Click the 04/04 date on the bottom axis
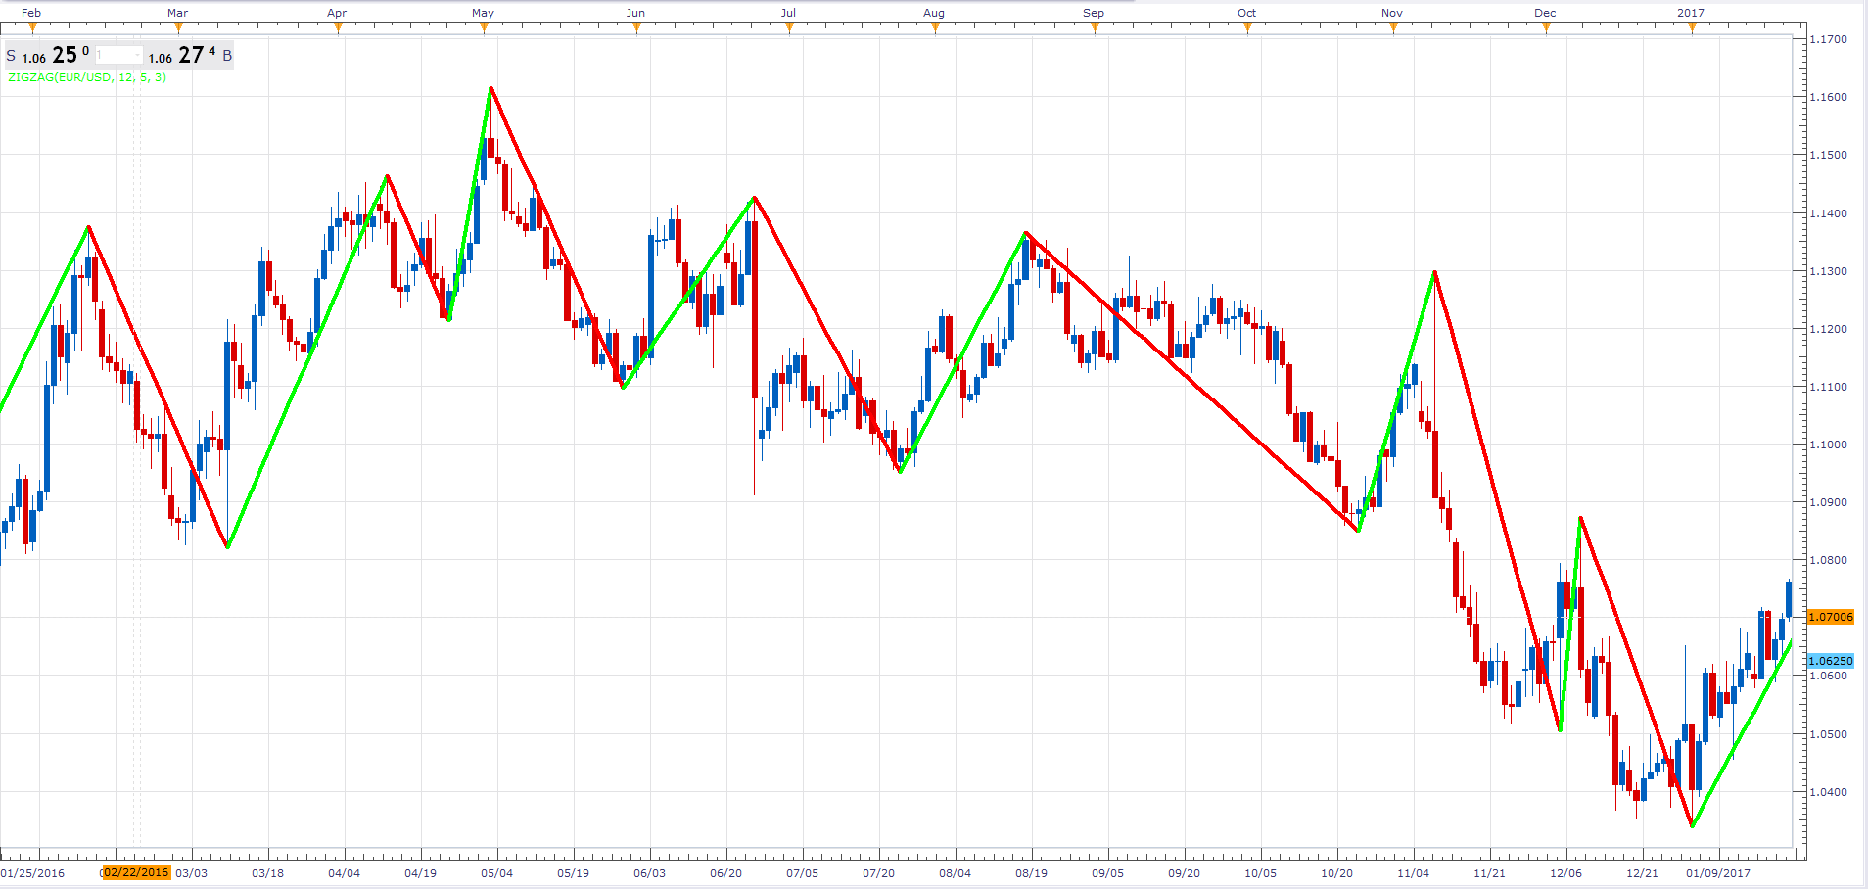Image resolution: width=1868 pixels, height=889 pixels. pos(345,873)
